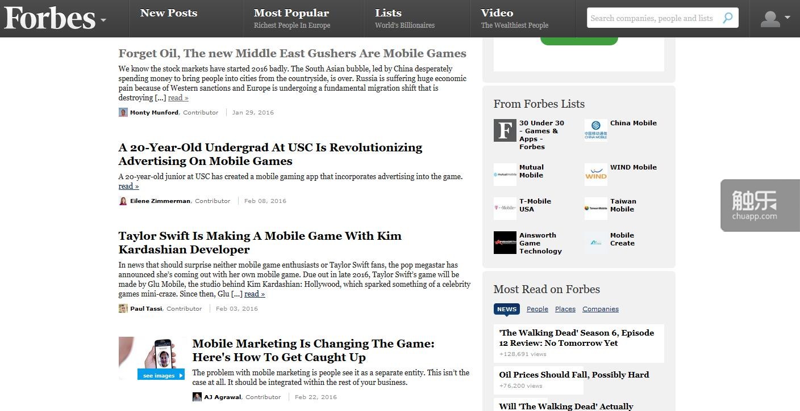Screen dimensions: 800x411
Task: Click the 'Feb 08, 2016' date text
Action: coord(265,201)
